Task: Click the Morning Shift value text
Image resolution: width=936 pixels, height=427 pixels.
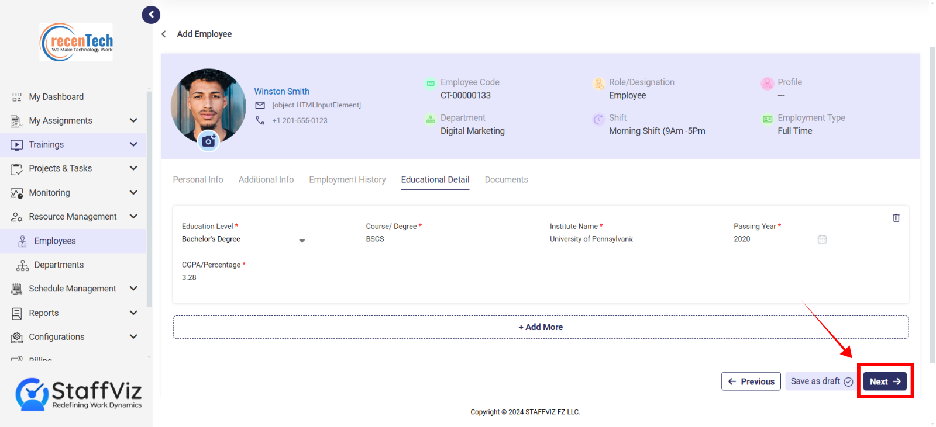Action: pos(657,131)
